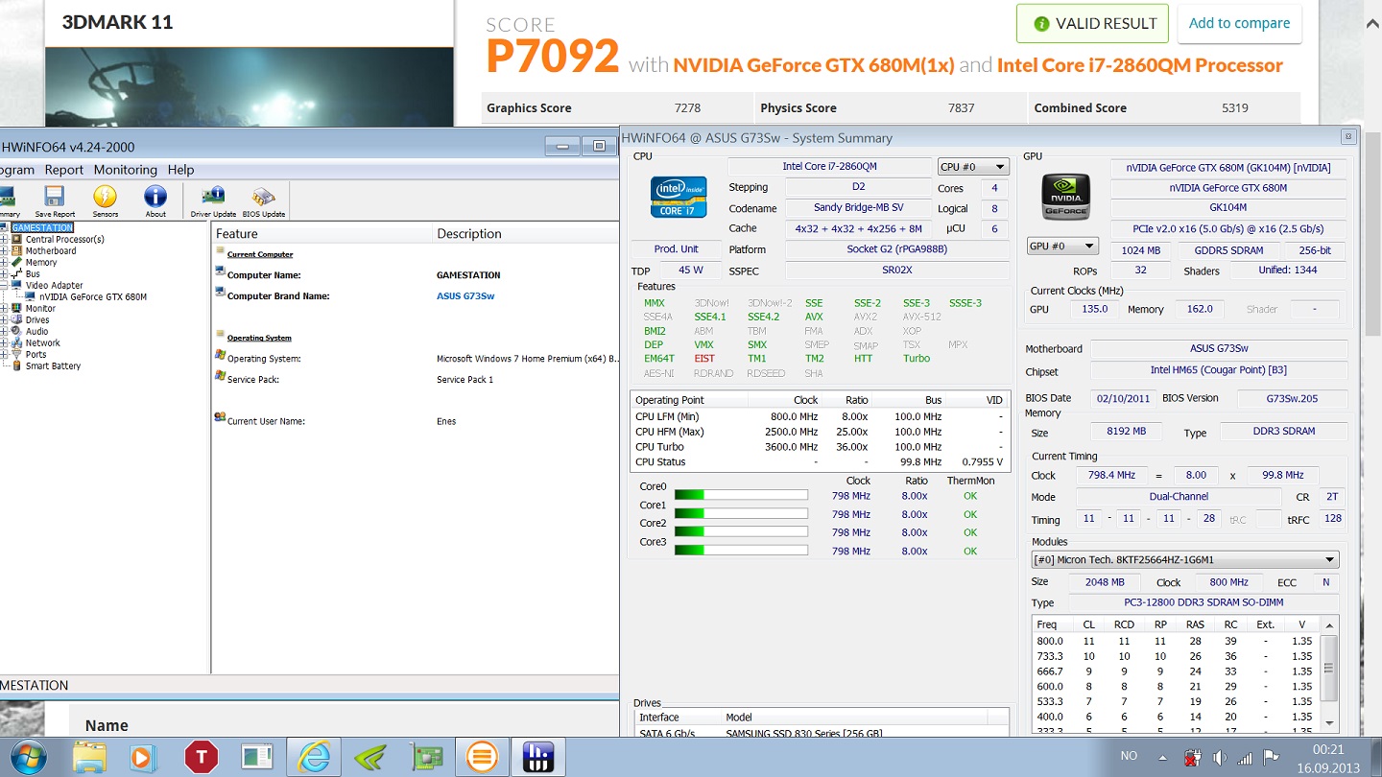
Task: Expand the Motherboard tree node
Action: point(5,250)
